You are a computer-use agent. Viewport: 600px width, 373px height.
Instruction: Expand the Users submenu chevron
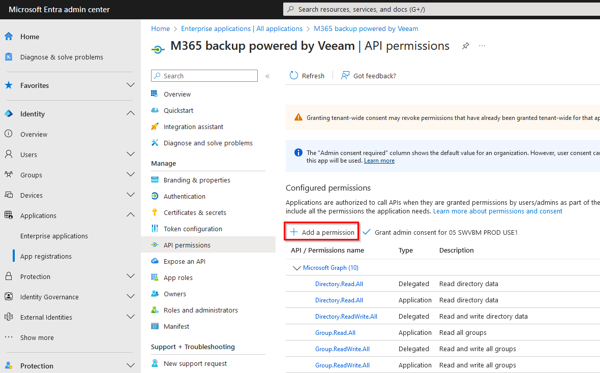131,154
